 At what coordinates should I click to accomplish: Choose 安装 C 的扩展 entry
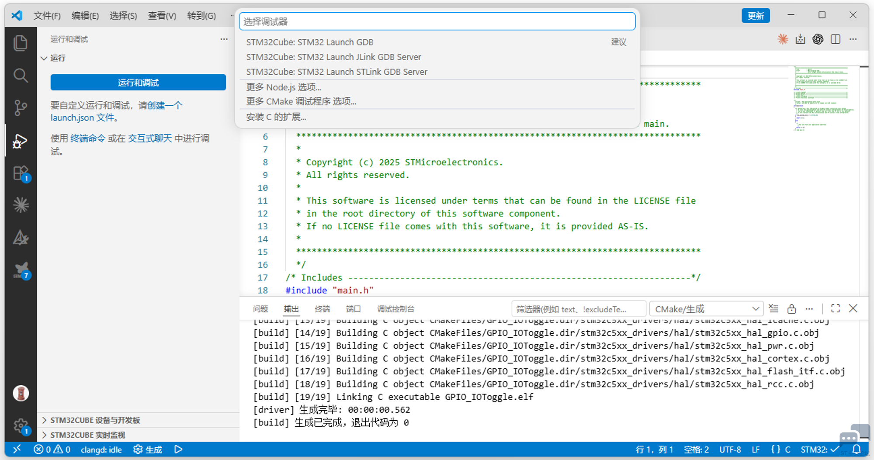tap(437, 117)
